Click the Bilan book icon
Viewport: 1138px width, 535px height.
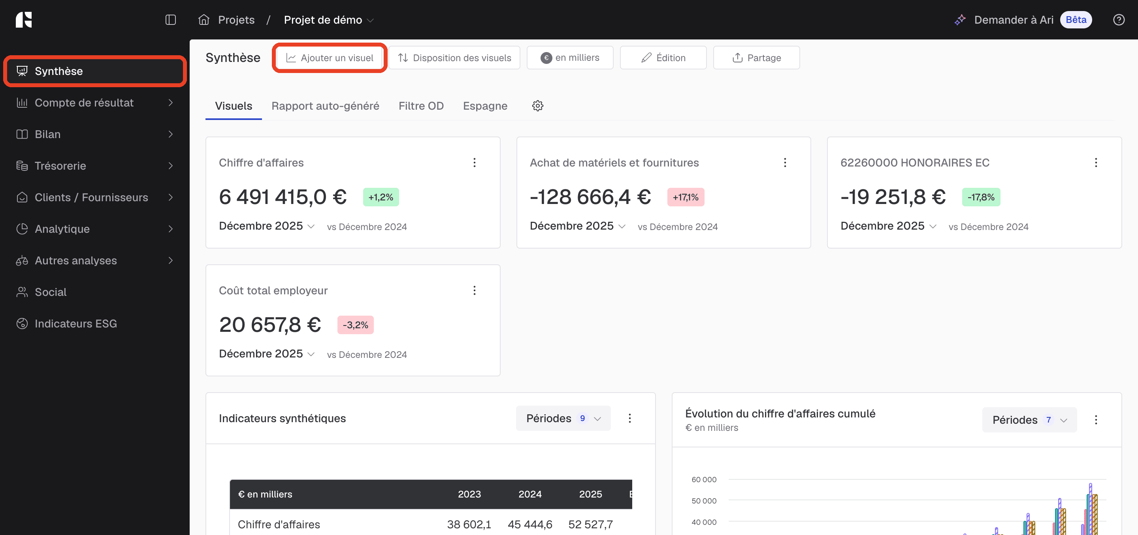[22, 134]
